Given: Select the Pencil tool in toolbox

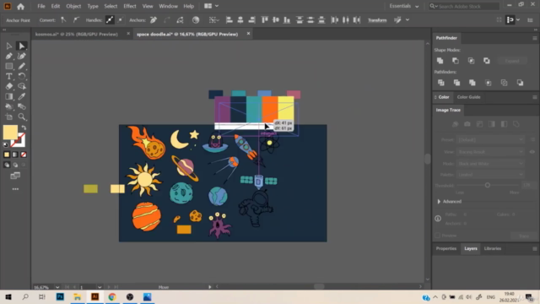Looking at the screenshot, I should coord(22,66).
